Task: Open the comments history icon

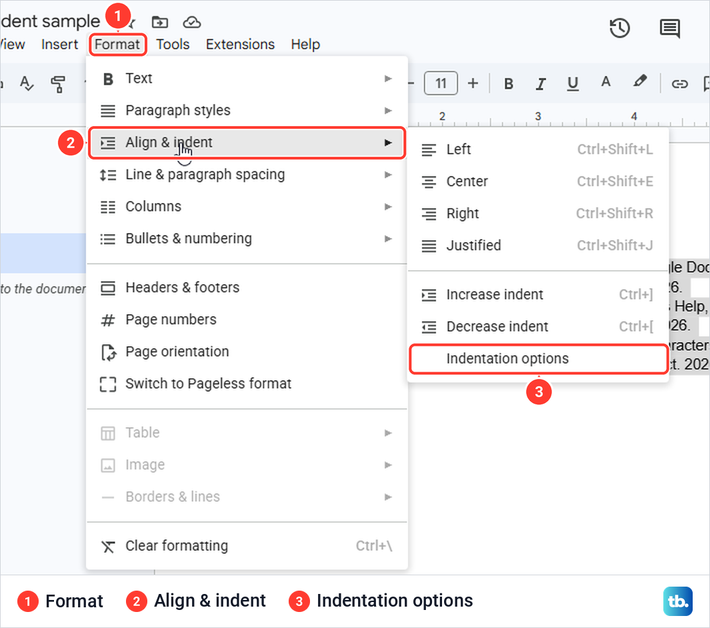Action: click(x=670, y=29)
